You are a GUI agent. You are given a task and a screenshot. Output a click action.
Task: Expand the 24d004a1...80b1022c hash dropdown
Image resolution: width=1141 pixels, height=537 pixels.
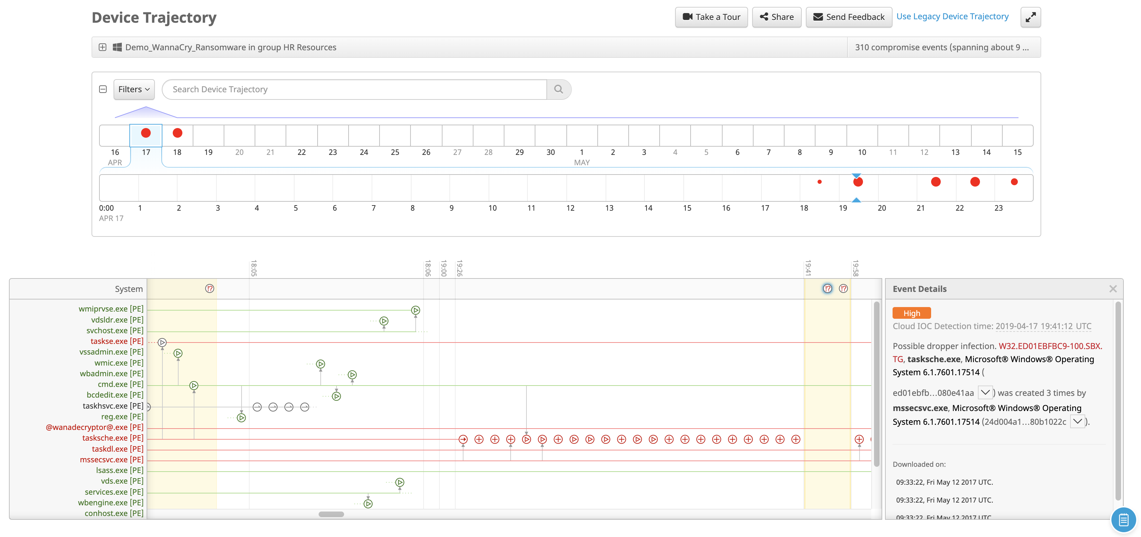point(1077,421)
